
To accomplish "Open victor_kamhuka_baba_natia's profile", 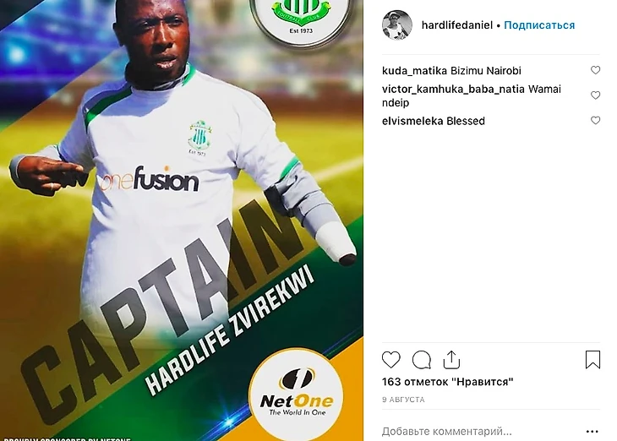I will 453,90.
